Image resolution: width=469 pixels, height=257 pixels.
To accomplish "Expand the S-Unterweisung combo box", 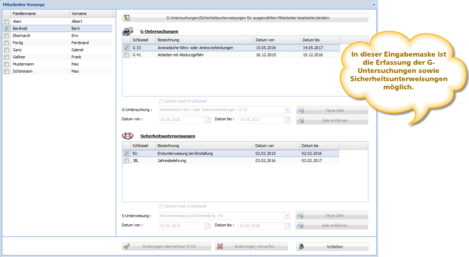I will (287, 216).
